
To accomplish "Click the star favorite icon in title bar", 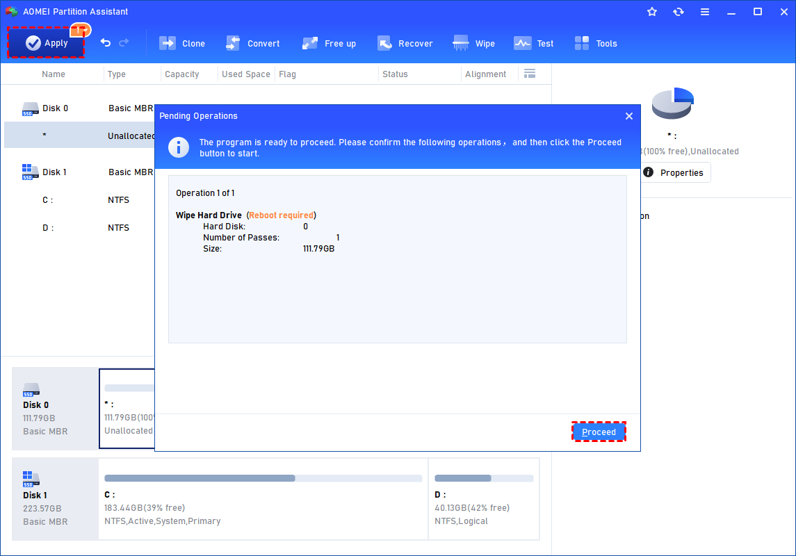I will (x=652, y=12).
